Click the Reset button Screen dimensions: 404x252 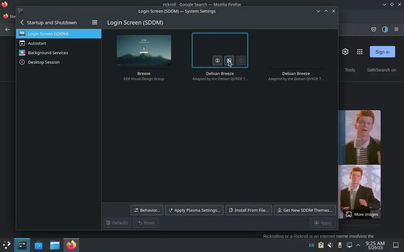point(146,223)
